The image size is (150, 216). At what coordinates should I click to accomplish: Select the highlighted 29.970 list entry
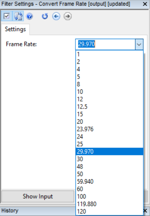(110, 152)
